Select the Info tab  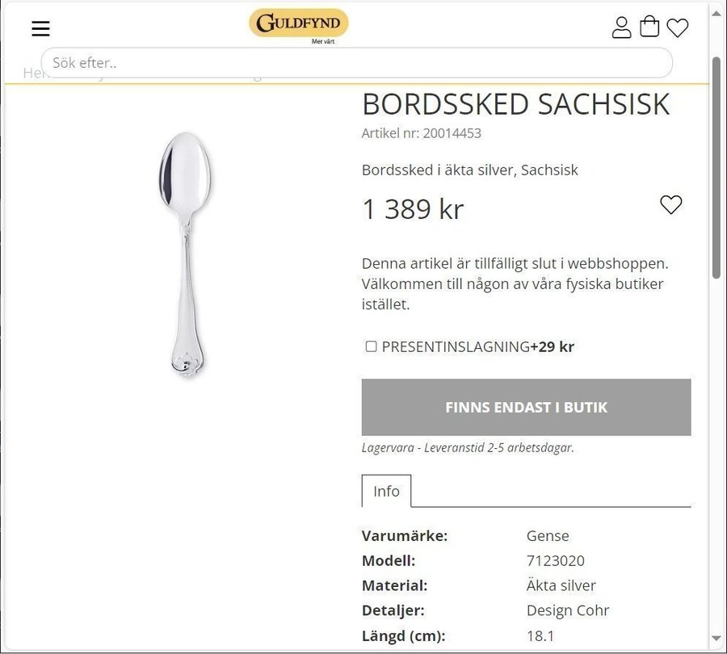386,491
